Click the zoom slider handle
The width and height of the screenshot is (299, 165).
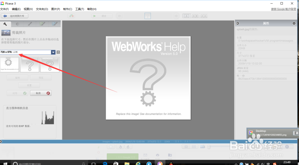point(209,147)
